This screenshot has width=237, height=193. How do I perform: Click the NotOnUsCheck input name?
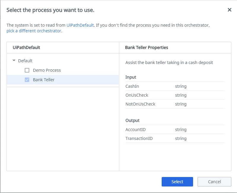click(140, 104)
